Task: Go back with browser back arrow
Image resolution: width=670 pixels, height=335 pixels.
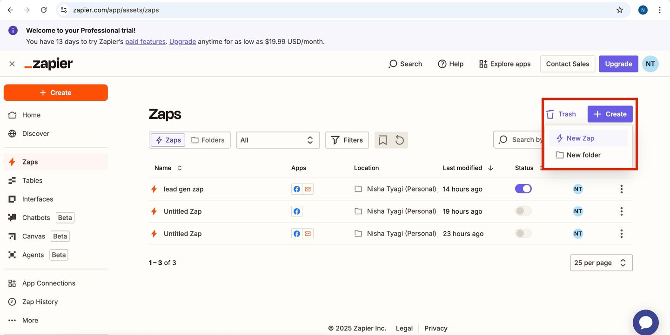Action: [10, 10]
